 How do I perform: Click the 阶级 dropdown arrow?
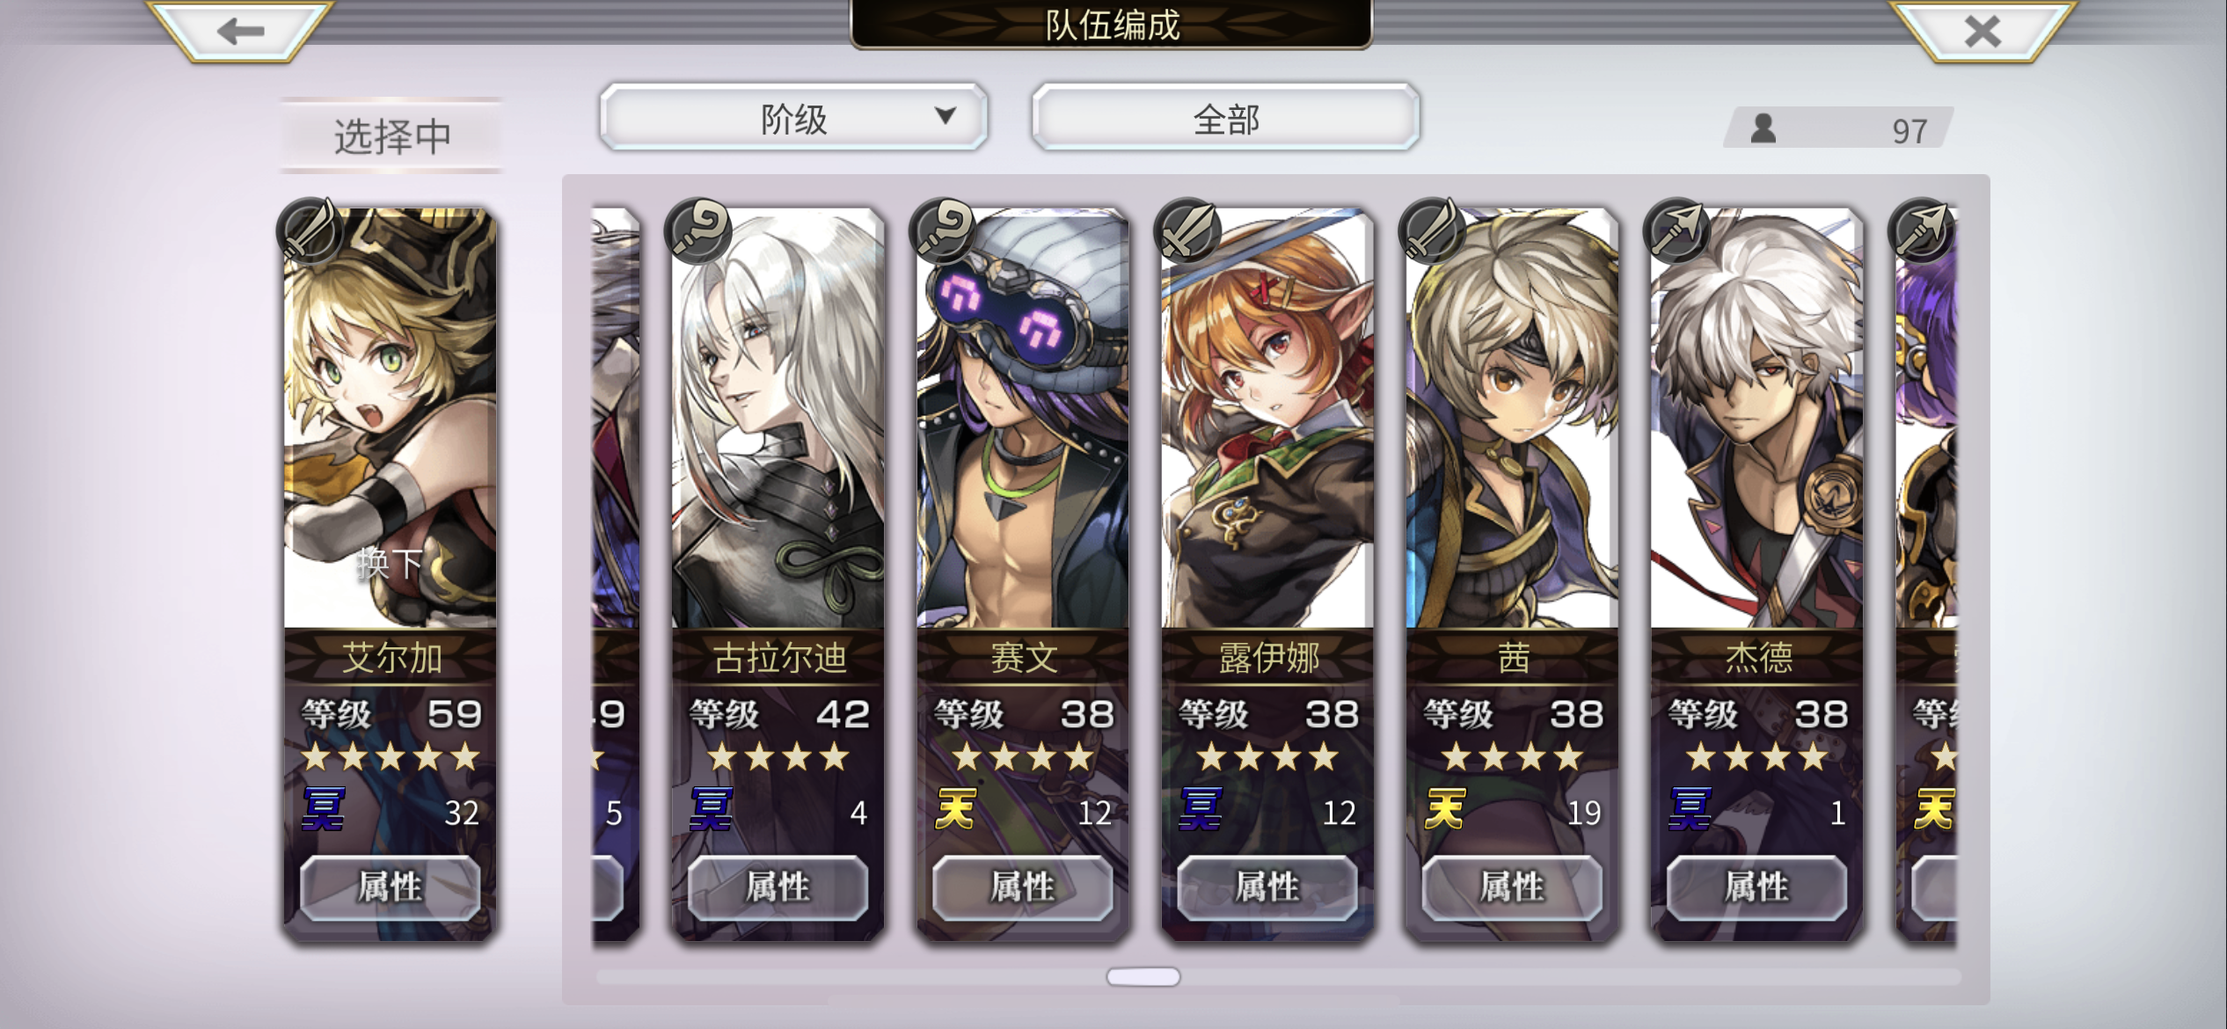(945, 115)
